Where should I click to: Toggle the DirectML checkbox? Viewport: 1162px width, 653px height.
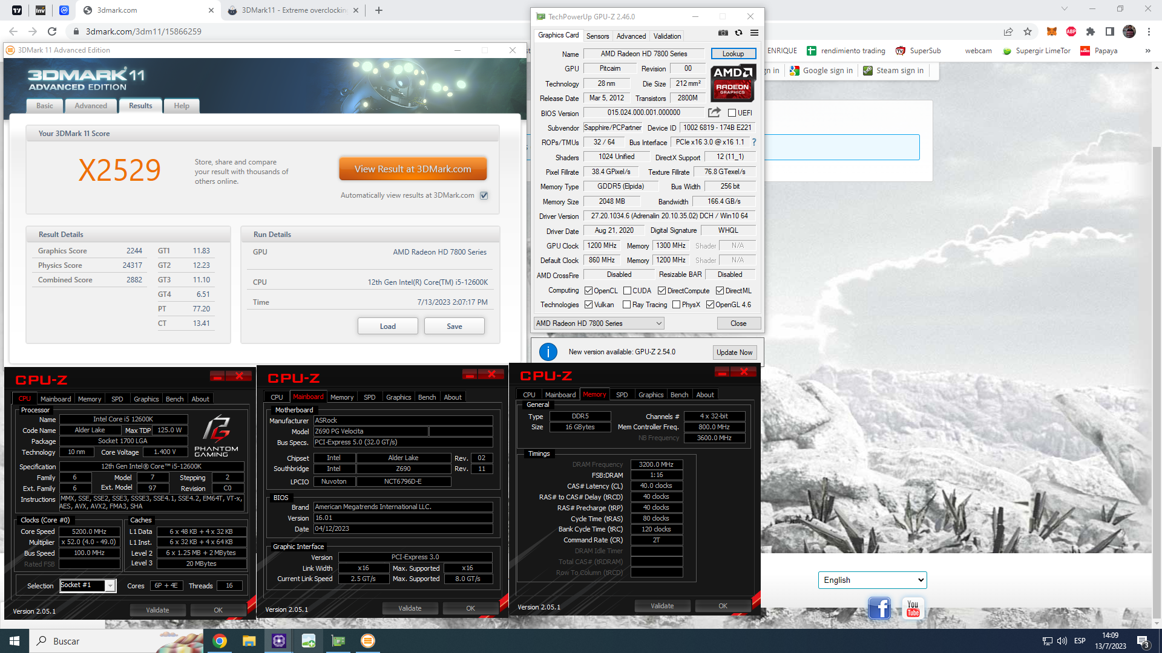(720, 291)
